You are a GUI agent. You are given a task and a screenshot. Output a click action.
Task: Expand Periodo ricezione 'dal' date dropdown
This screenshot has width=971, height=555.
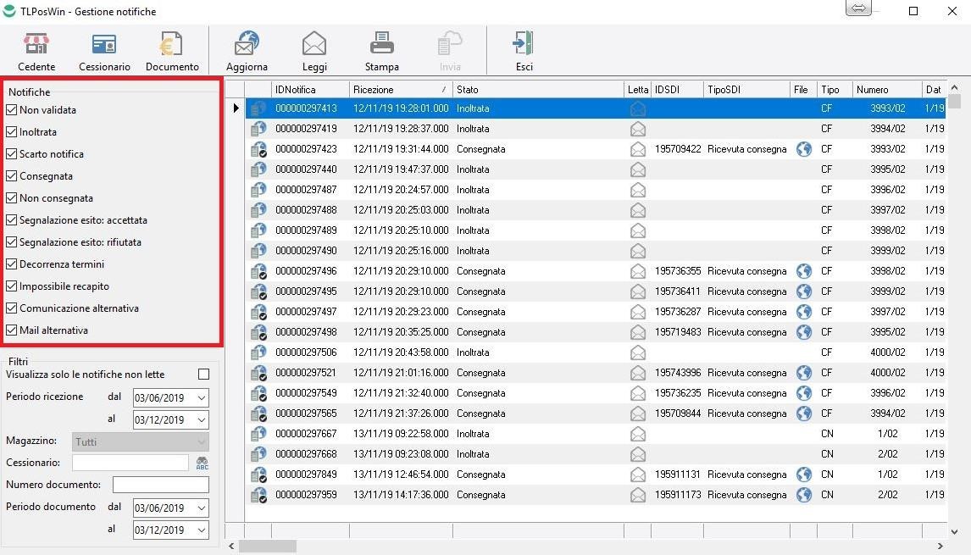click(x=201, y=397)
